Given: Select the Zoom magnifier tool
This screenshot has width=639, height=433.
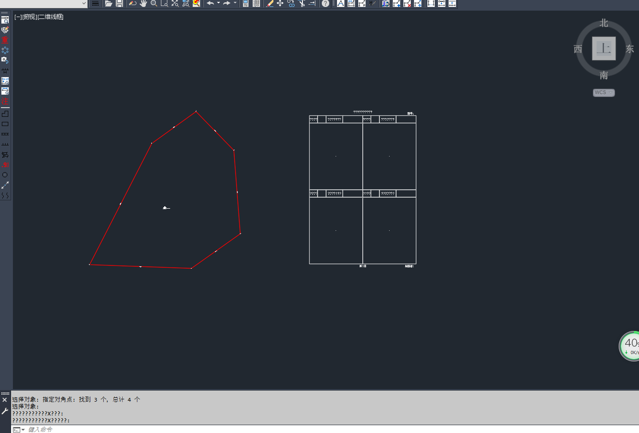Looking at the screenshot, I should [154, 3].
